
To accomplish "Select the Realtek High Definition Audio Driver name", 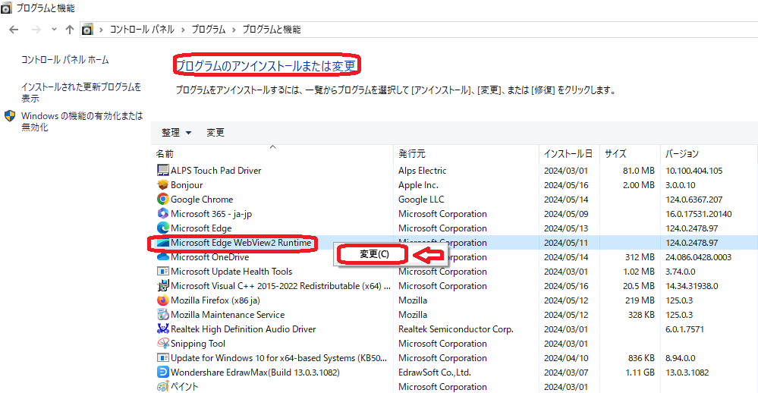I will point(243,329).
